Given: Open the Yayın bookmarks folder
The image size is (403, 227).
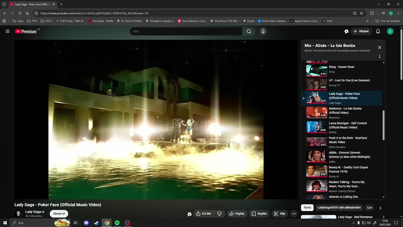Looking at the screenshot, I should (x=18, y=21).
